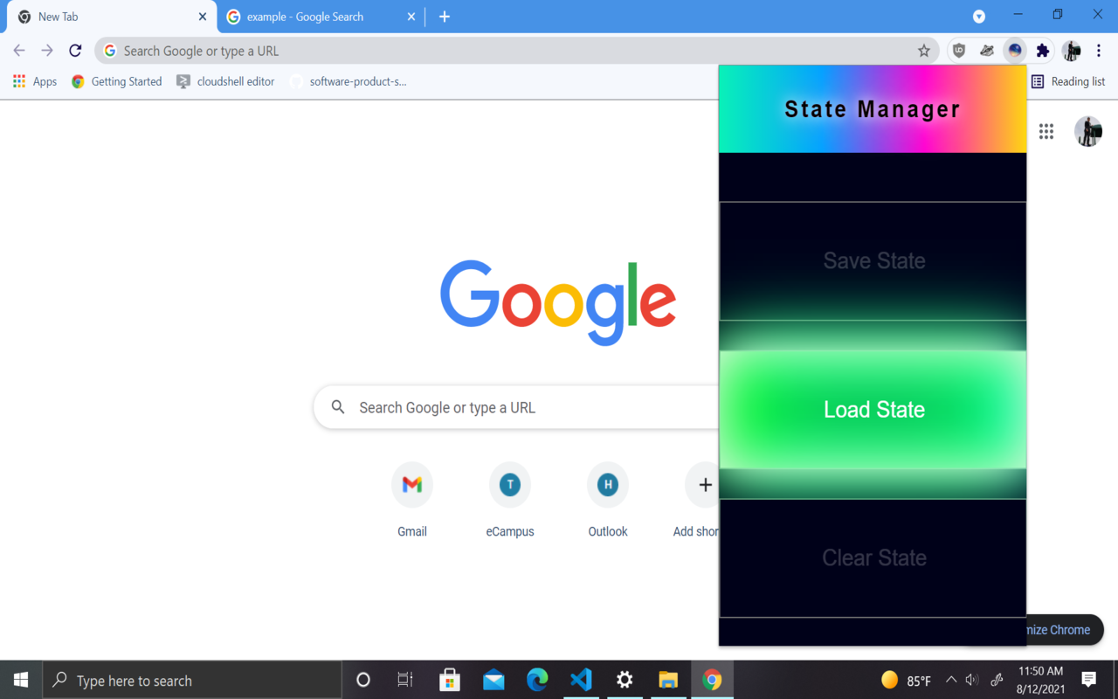Open the Gmail shortcut
This screenshot has width=1118, height=699.
coord(412,502)
